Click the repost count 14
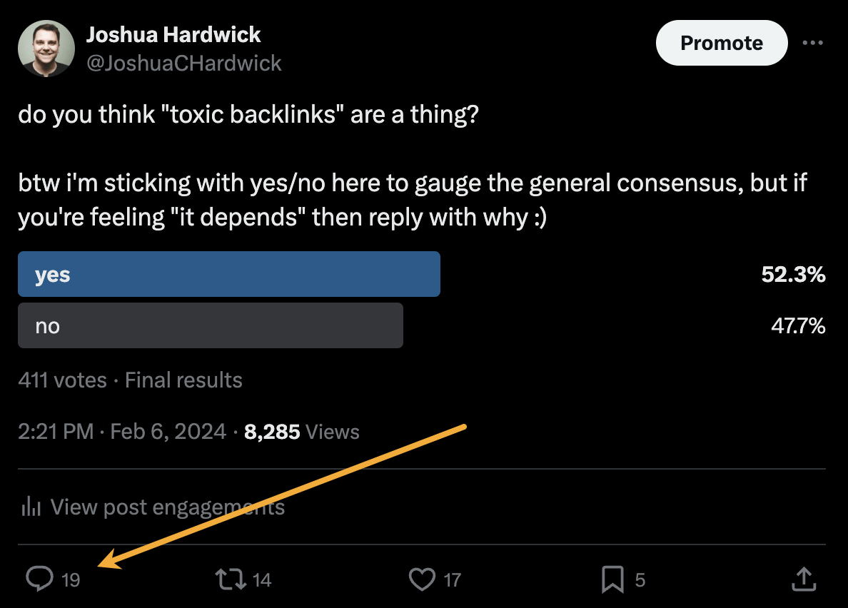Viewport: 848px width, 608px height. click(262, 580)
